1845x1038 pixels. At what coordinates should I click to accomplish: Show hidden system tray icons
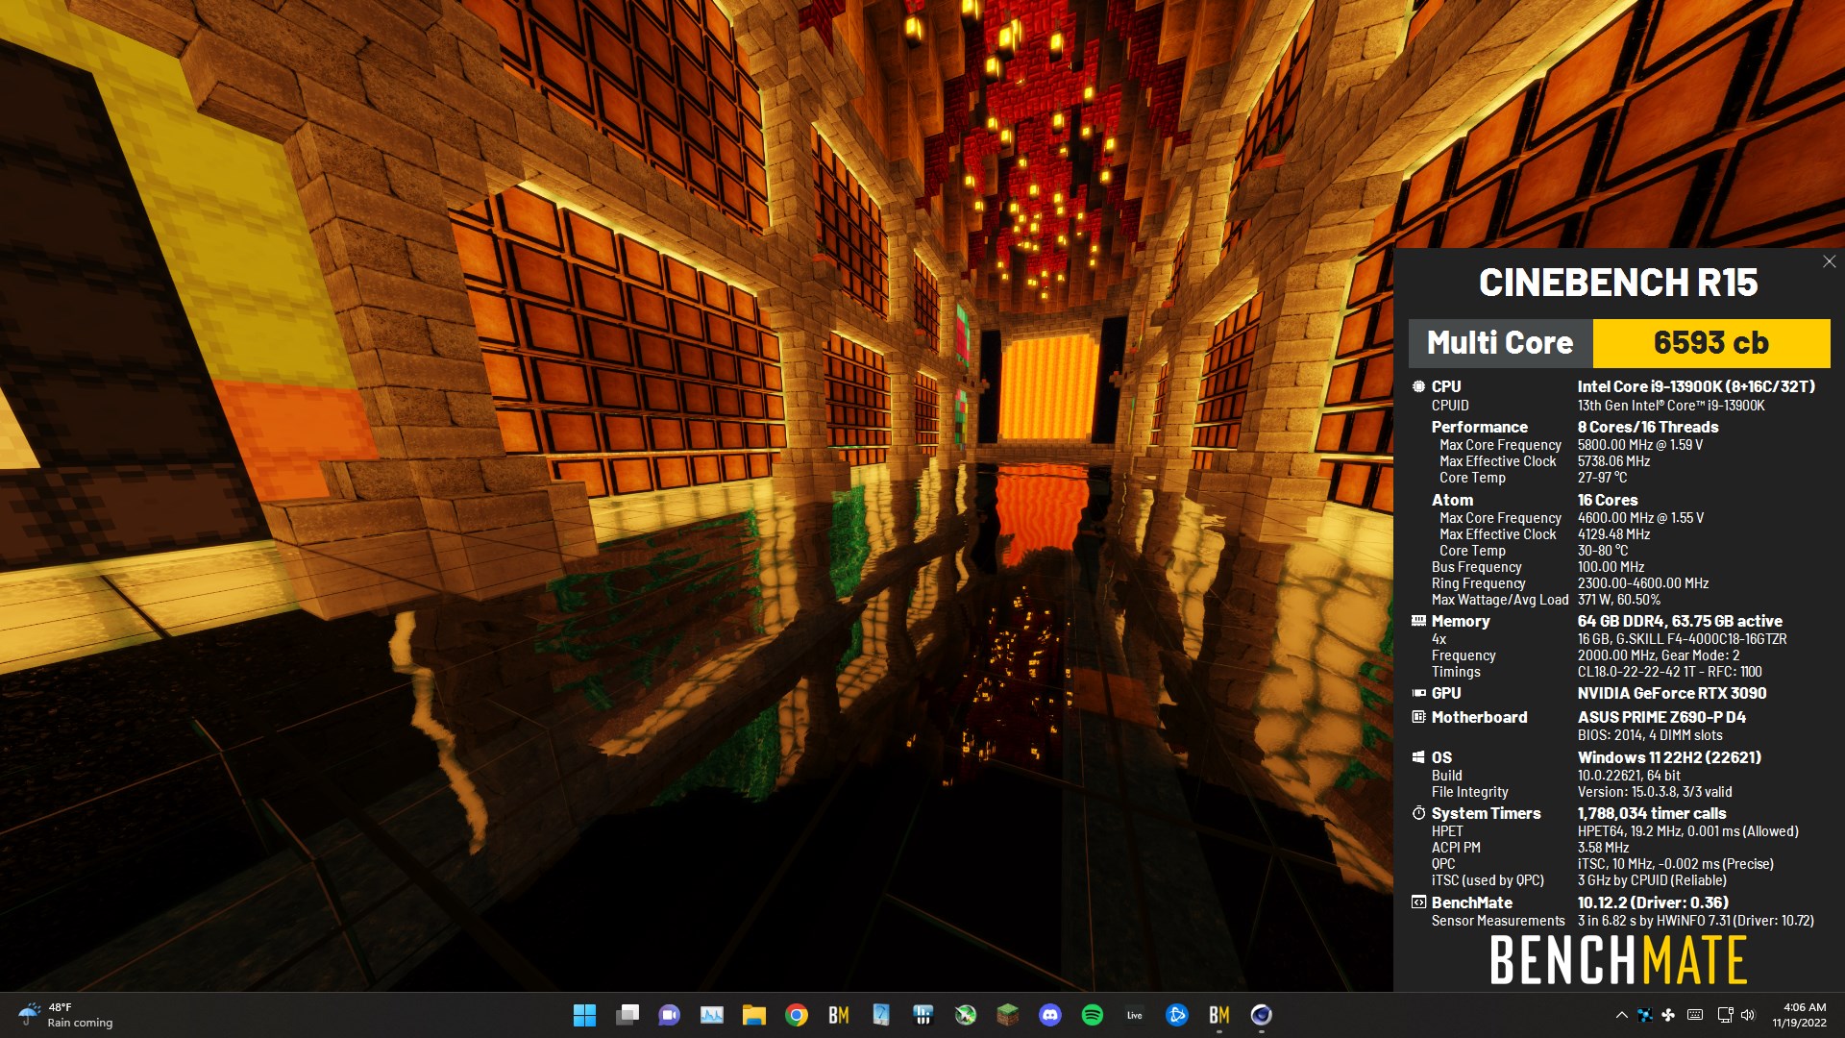pyautogui.click(x=1622, y=1015)
